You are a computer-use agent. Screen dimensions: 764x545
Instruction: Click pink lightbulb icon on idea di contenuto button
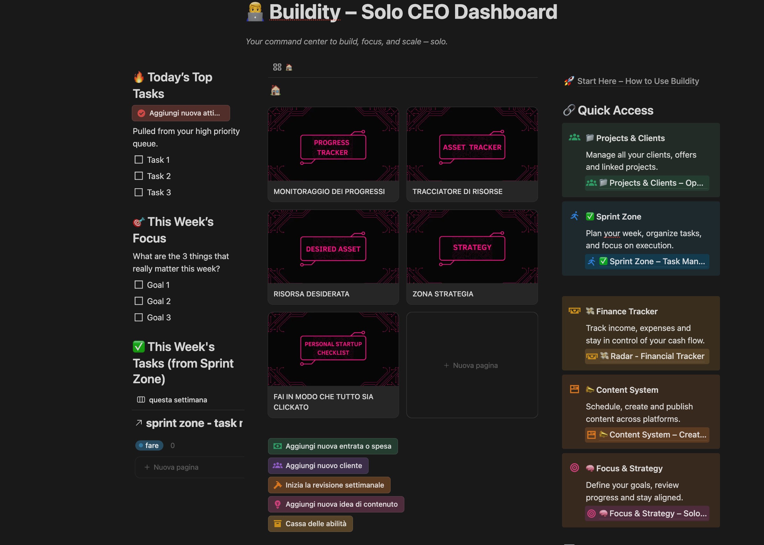click(x=278, y=504)
